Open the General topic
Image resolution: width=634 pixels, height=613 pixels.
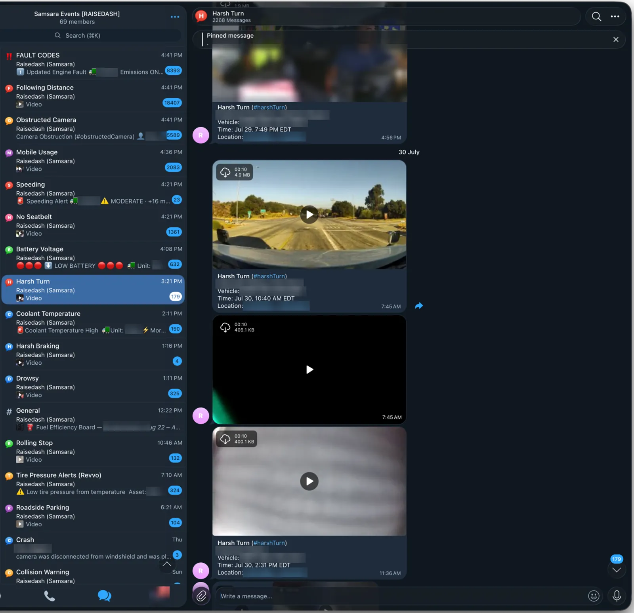point(93,419)
